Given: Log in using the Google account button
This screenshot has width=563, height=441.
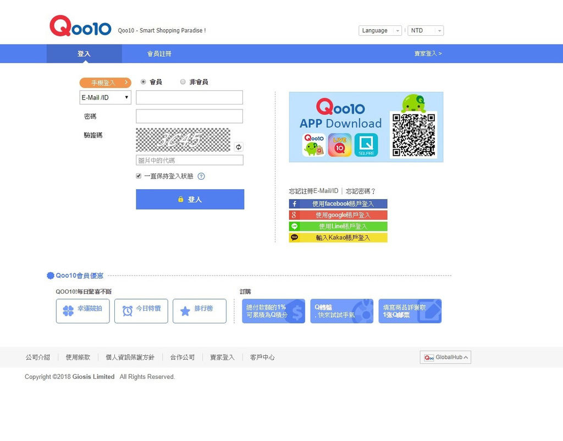Looking at the screenshot, I should 338,215.
